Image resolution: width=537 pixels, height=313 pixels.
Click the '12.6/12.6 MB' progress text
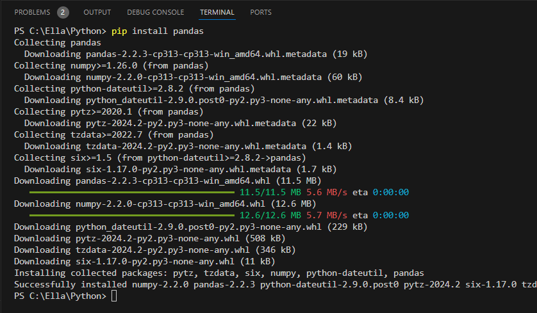(x=270, y=216)
